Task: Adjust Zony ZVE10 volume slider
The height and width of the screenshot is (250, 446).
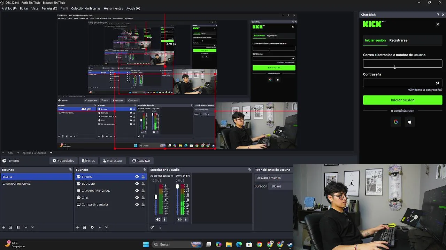Action: point(177,187)
